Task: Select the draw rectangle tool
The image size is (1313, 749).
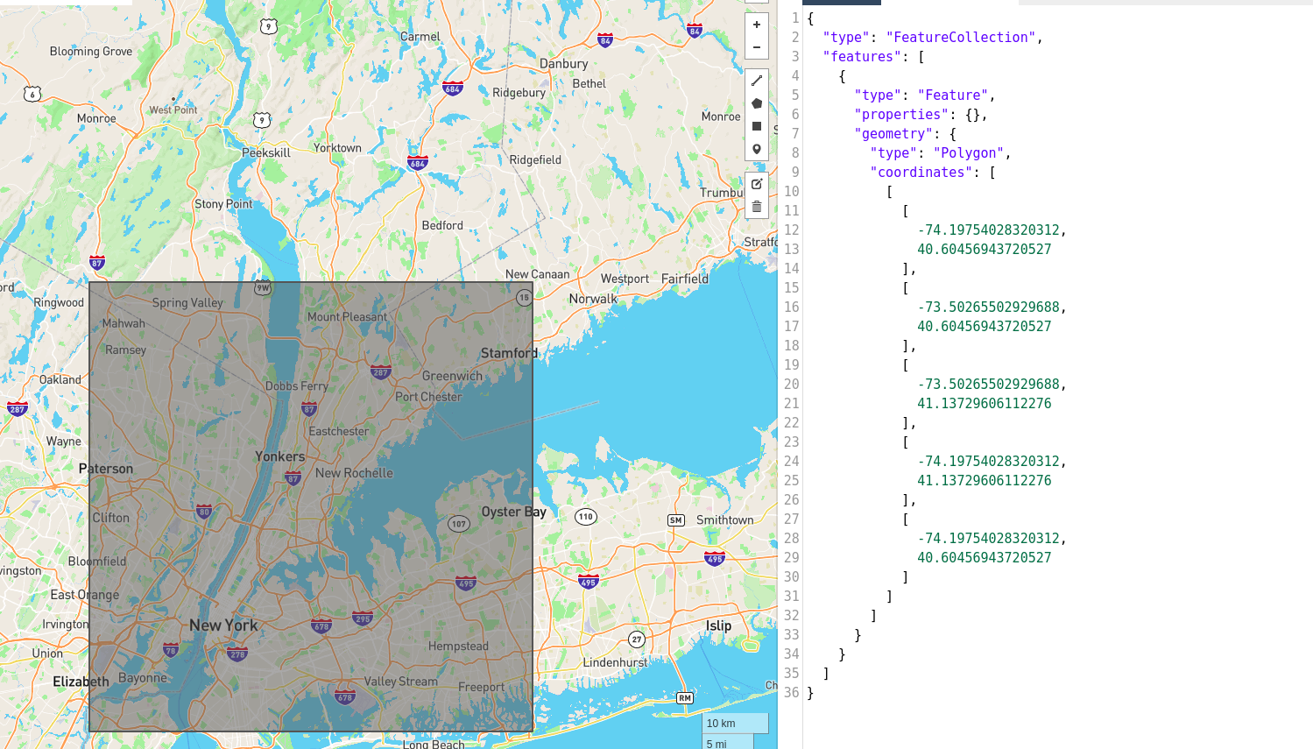Action: (757, 126)
